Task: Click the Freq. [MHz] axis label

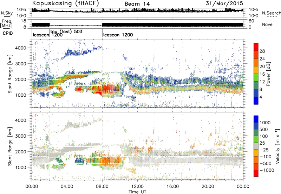Action: [x=6, y=23]
